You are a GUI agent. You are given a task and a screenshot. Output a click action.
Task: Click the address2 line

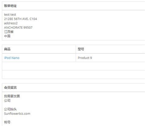click(x=11, y=23)
